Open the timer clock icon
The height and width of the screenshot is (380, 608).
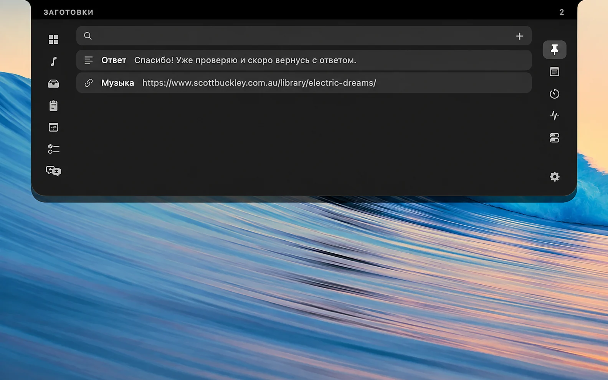click(554, 94)
